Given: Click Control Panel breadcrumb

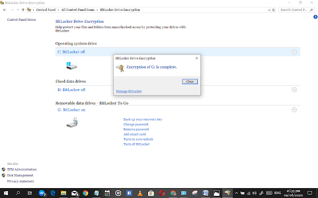Looking at the screenshot, I should [x=46, y=10].
